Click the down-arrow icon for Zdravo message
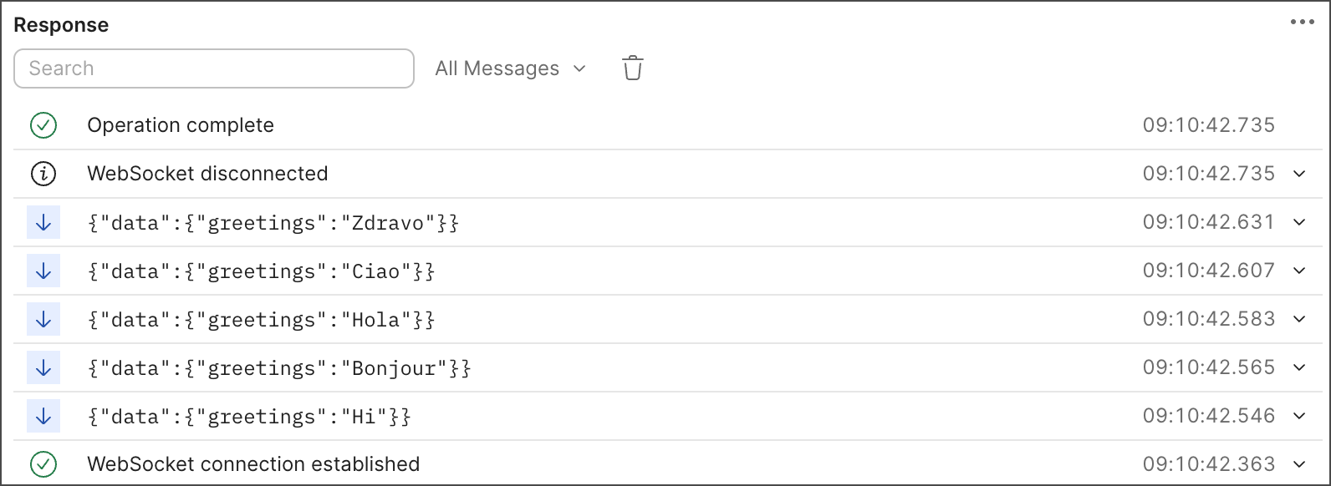1331x486 pixels. click(43, 223)
